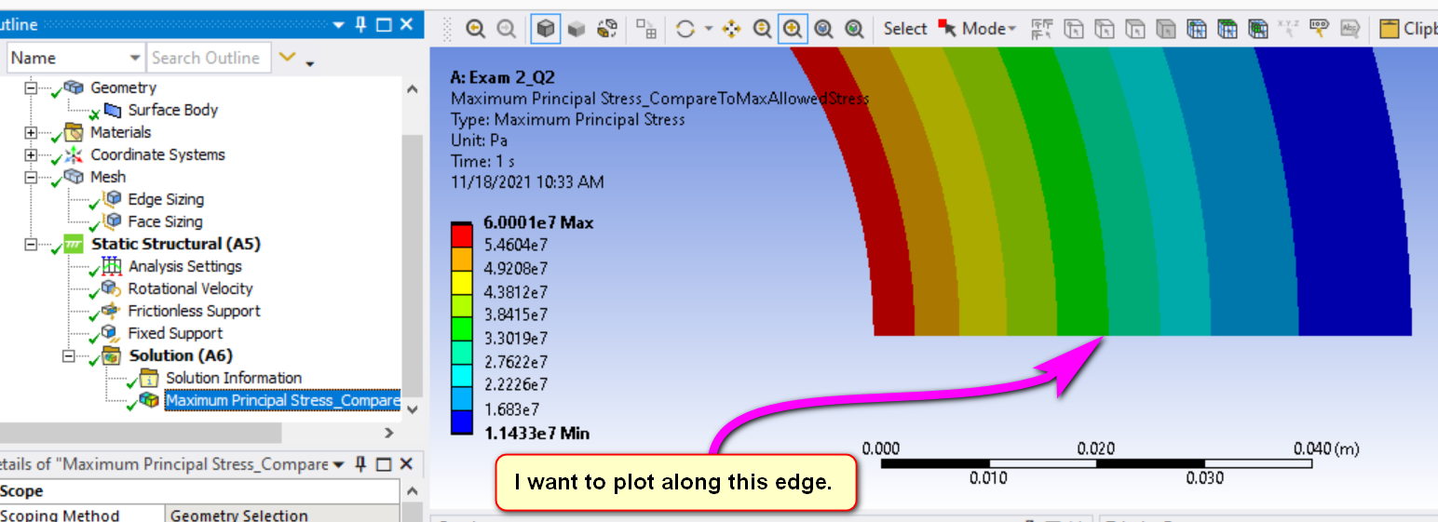Image resolution: width=1438 pixels, height=522 pixels.
Task: Click inside the Search Outline field
Action: [209, 58]
